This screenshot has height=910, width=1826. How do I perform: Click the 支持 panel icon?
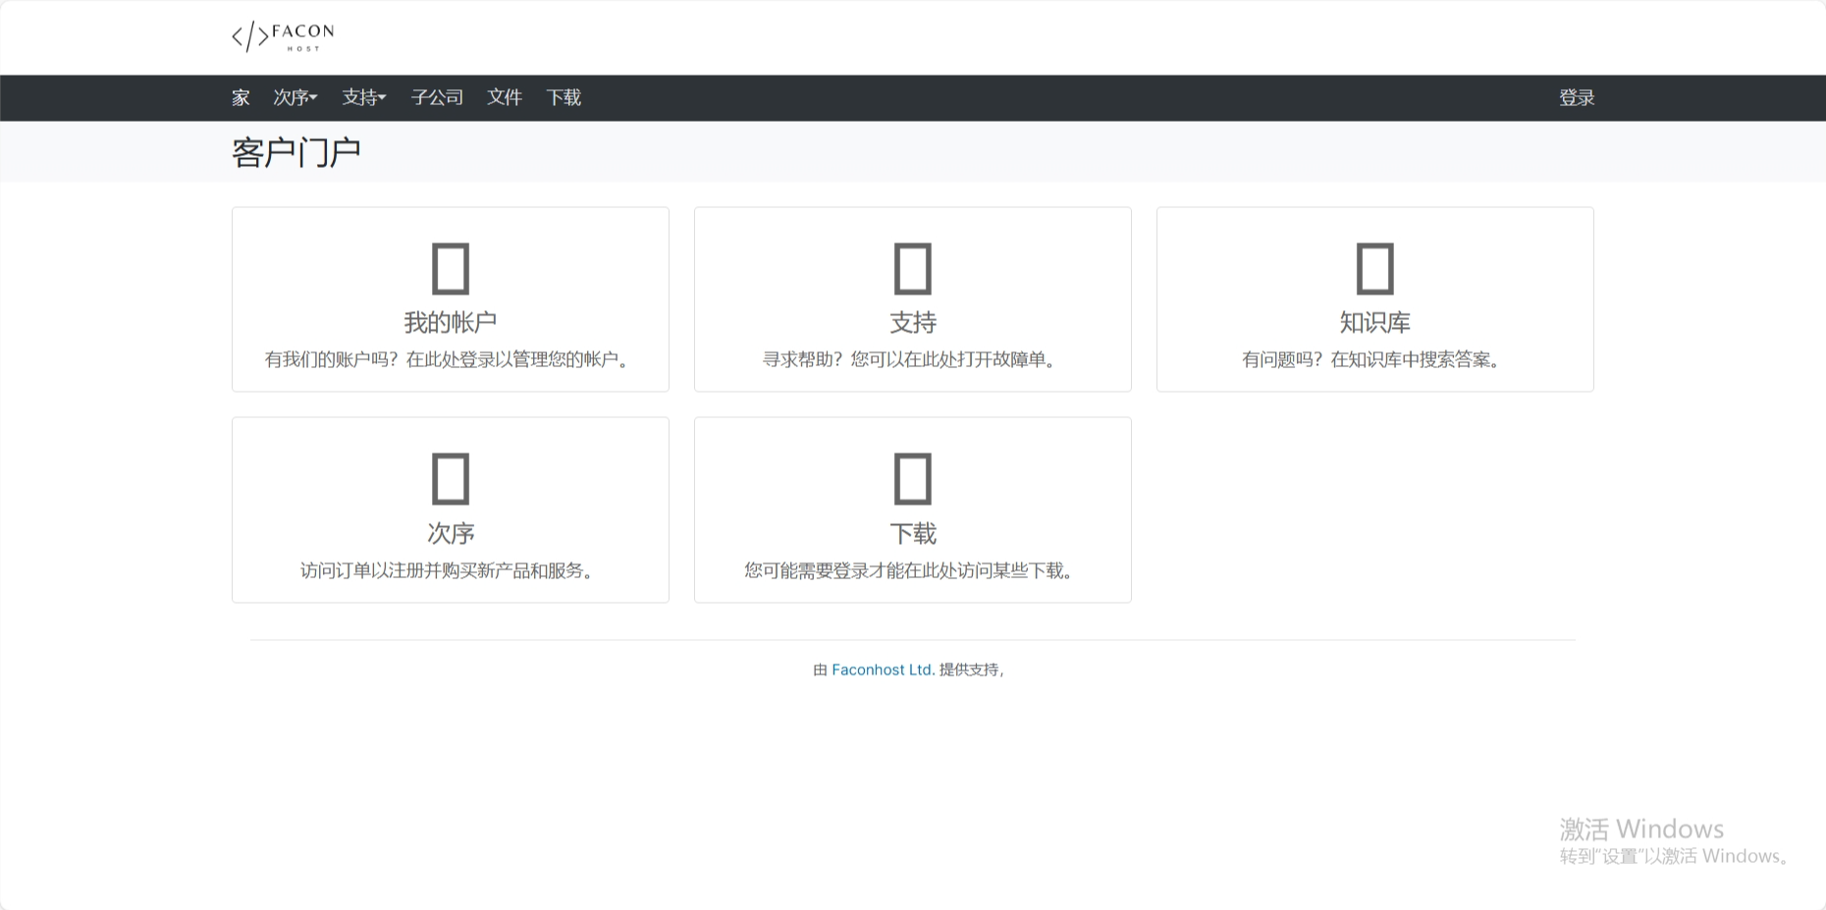[912, 267]
